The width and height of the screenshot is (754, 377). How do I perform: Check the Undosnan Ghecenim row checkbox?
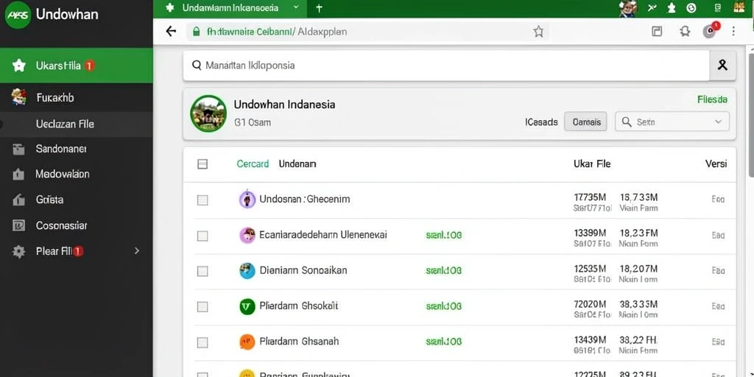202,200
